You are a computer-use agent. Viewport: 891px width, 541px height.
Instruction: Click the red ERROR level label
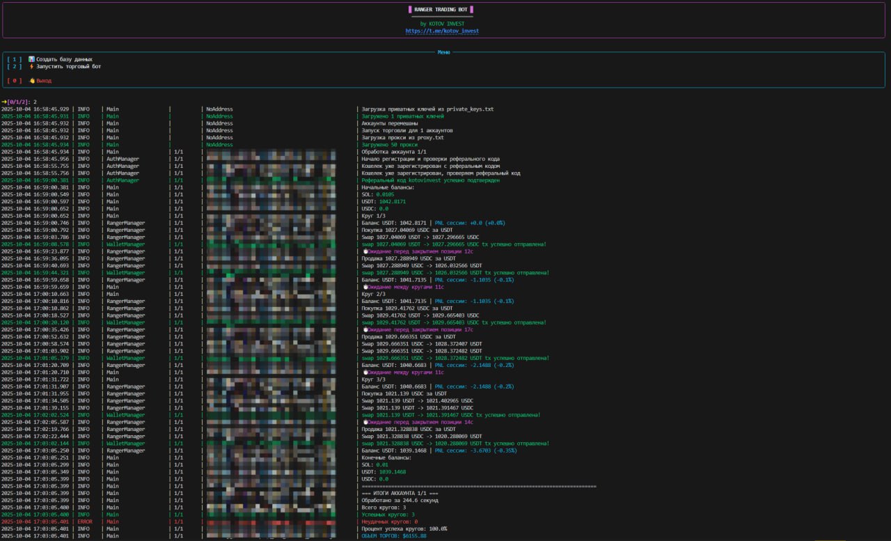click(84, 522)
